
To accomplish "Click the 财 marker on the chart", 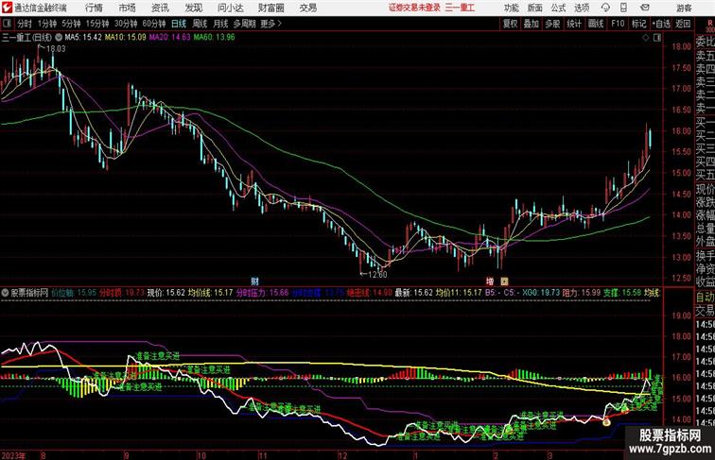I will (x=255, y=281).
